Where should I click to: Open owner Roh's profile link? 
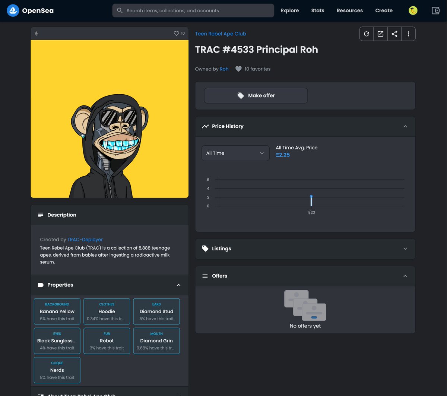coord(224,69)
